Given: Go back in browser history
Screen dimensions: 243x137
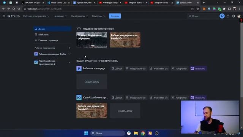Looking at the screenshot, I should tap(3, 9).
